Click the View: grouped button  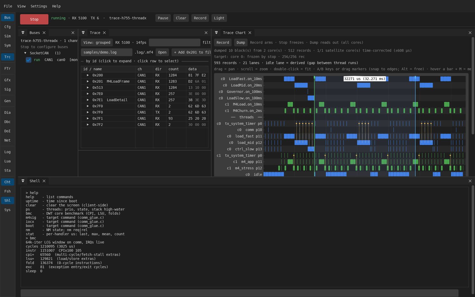(97, 42)
